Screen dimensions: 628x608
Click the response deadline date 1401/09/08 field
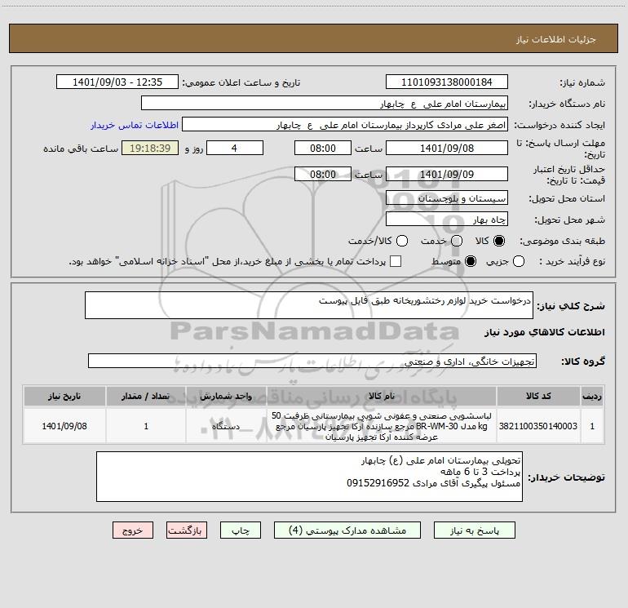click(447, 148)
